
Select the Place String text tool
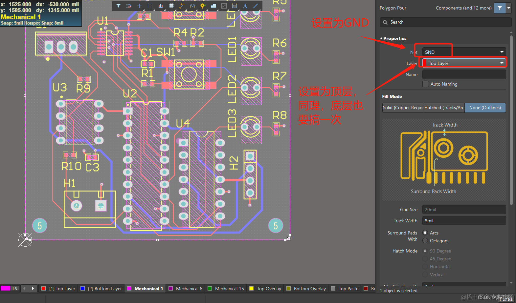pyautogui.click(x=245, y=6)
